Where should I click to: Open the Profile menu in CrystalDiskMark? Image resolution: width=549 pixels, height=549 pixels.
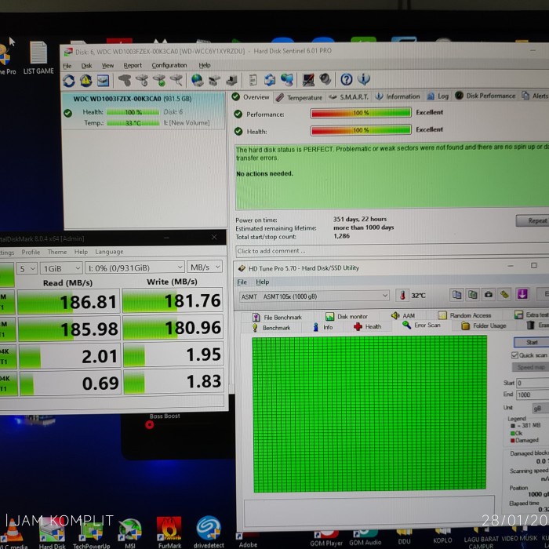[31, 253]
